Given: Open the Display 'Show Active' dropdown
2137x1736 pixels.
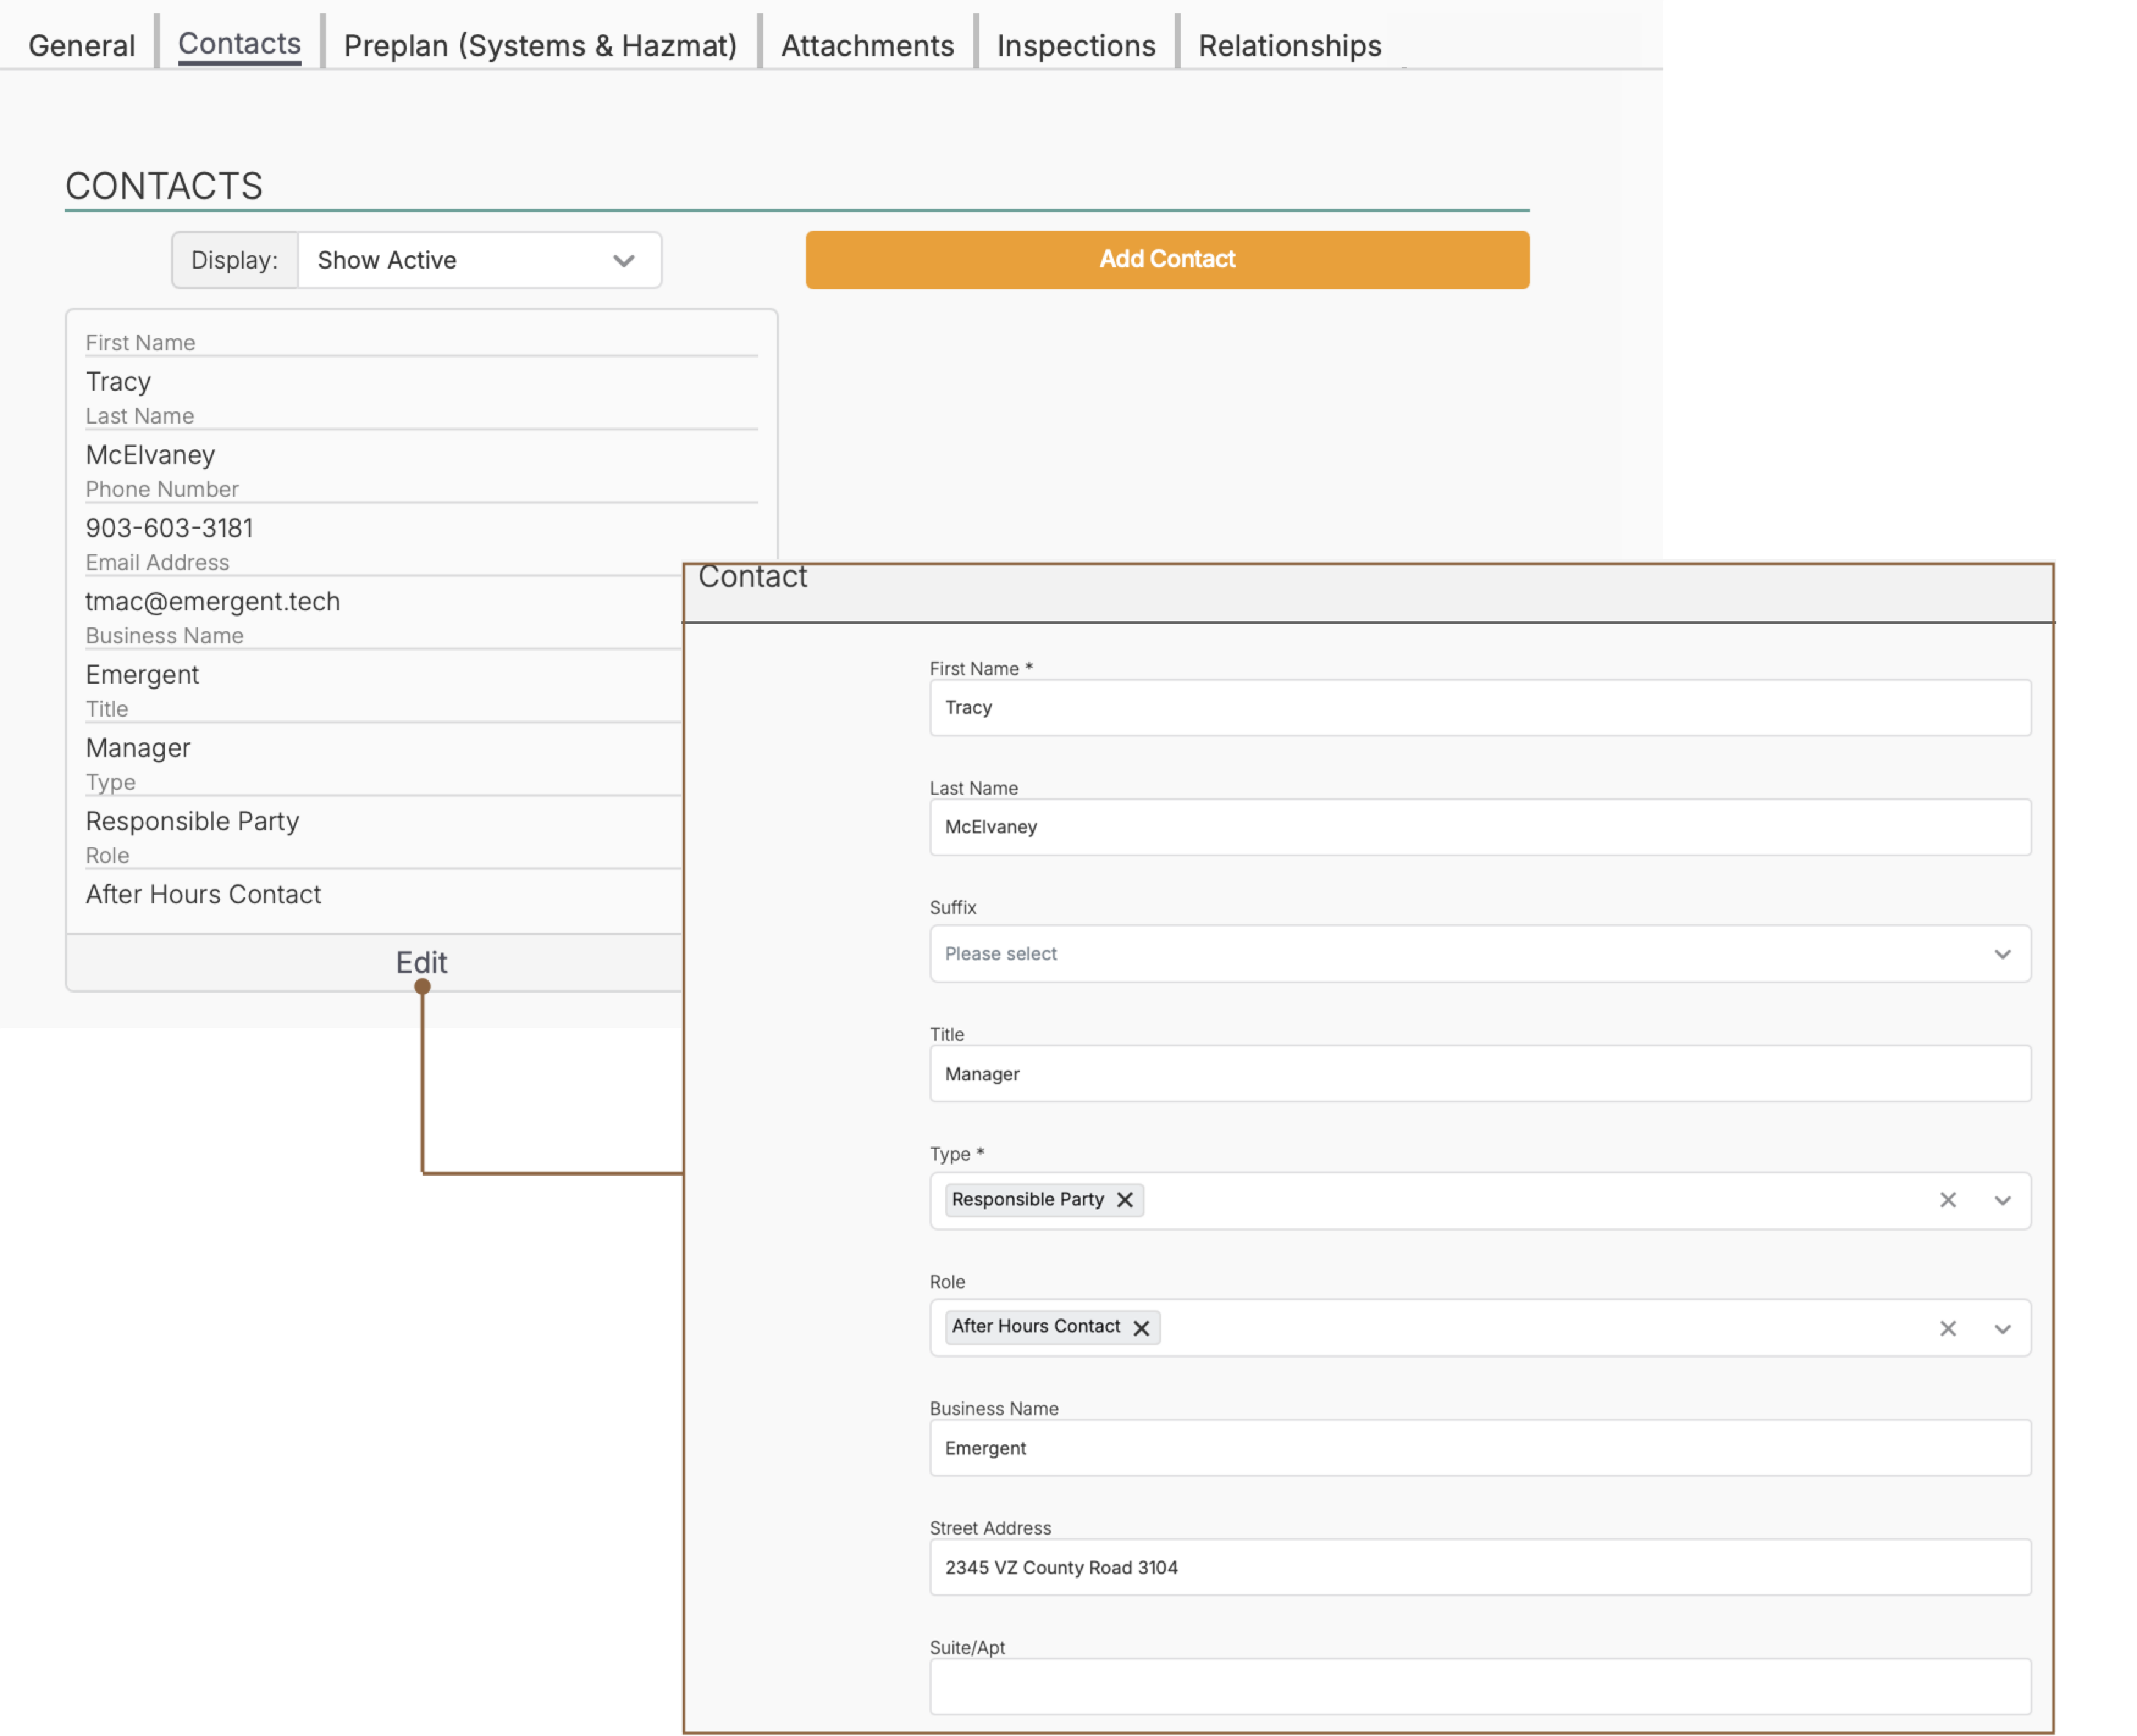Looking at the screenshot, I should (x=478, y=260).
